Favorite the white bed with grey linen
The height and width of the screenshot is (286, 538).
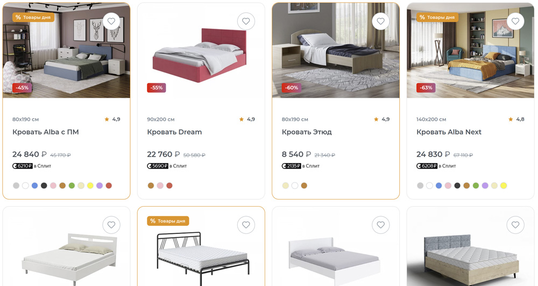(381, 225)
